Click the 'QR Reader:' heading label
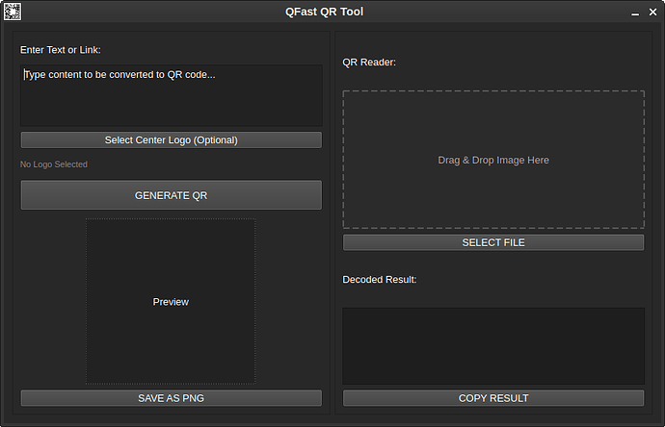Viewport: 665px width, 427px height. (x=369, y=63)
